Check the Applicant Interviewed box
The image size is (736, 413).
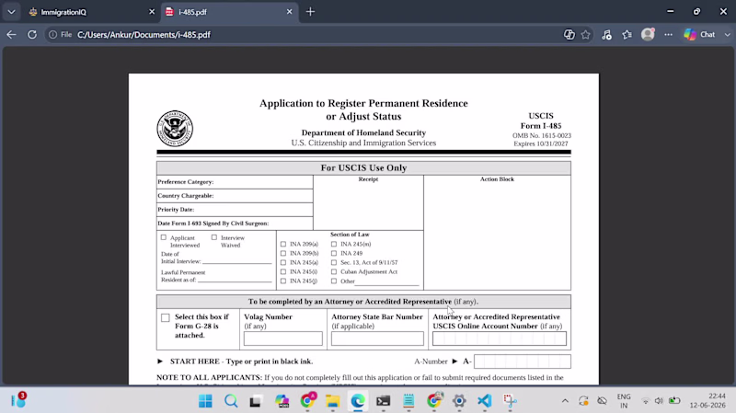tap(164, 237)
